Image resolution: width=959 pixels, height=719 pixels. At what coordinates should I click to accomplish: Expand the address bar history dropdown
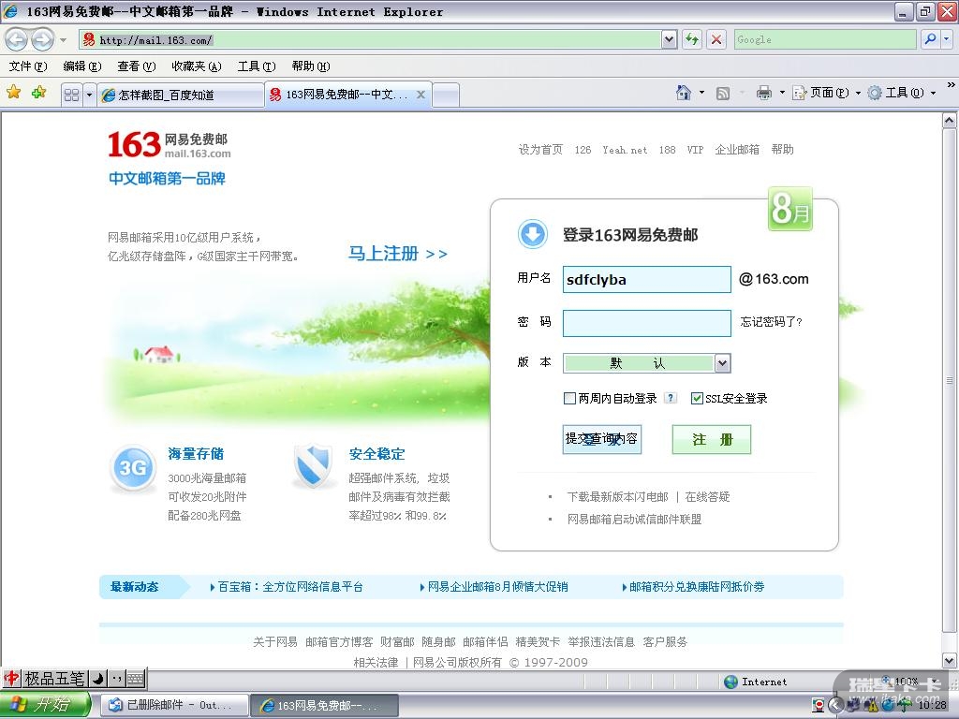[669, 39]
